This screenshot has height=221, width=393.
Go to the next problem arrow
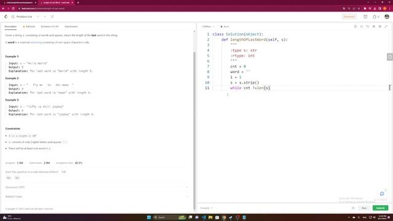pos(45,17)
